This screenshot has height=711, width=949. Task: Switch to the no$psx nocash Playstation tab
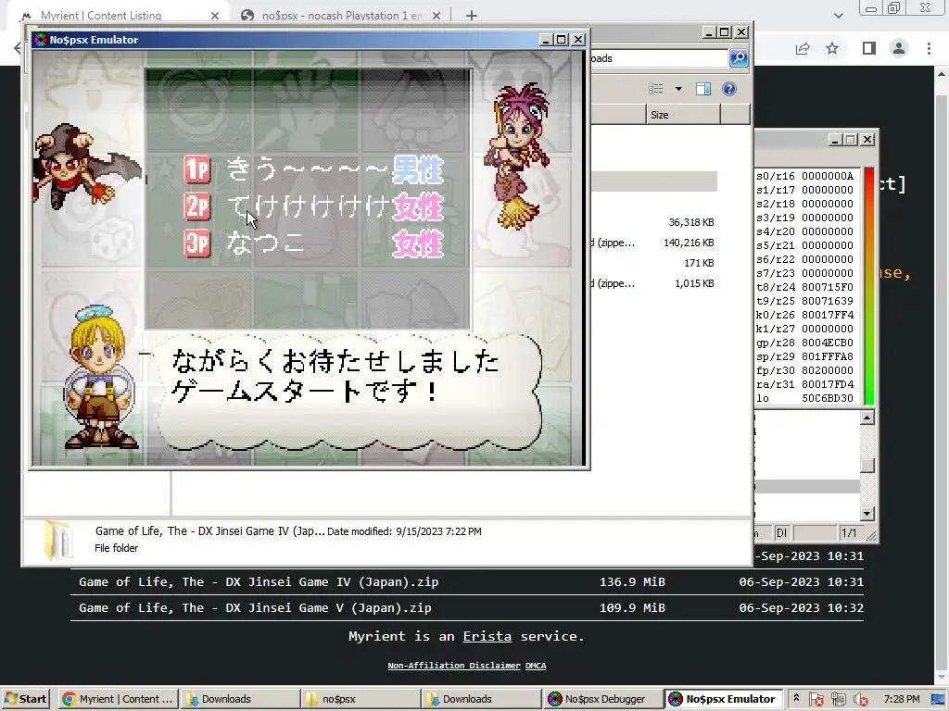pyautogui.click(x=341, y=16)
